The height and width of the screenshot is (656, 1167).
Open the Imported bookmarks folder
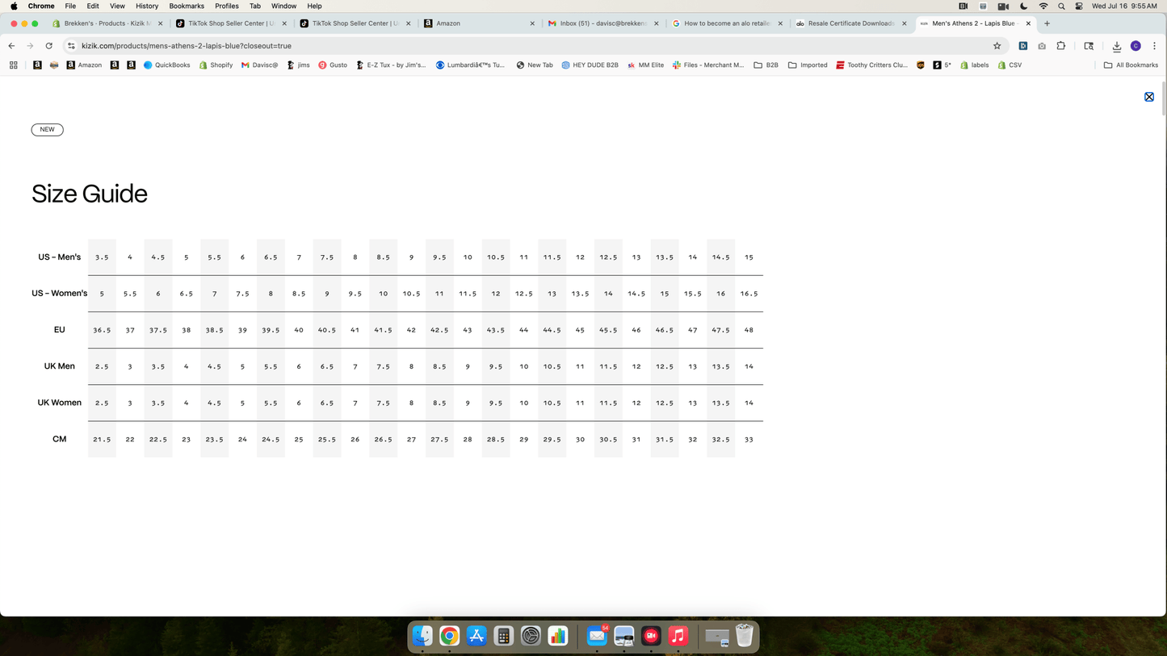coord(808,65)
